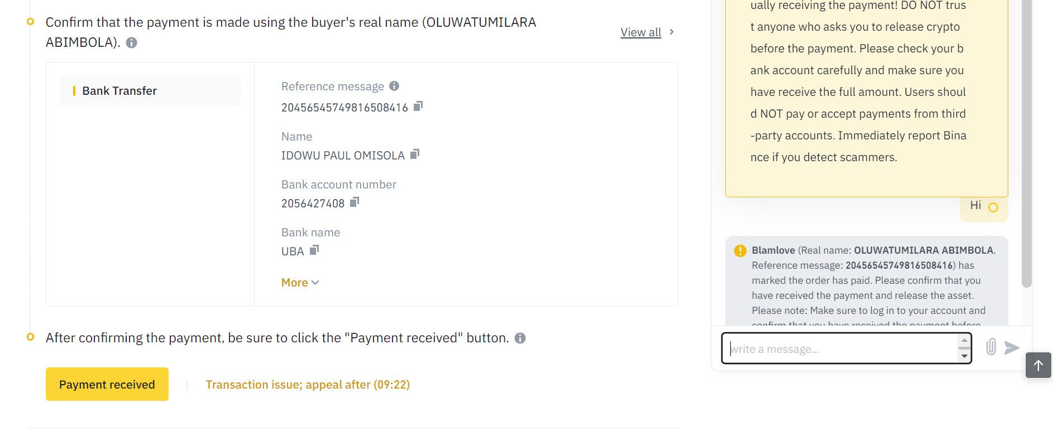This screenshot has height=446, width=1053.
Task: Open info icon after Payment received instruction
Action: coord(520,338)
